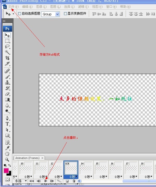This screenshot has height=187, width=156.
Task: Open the 编辑 menu
Action: coord(27,7)
